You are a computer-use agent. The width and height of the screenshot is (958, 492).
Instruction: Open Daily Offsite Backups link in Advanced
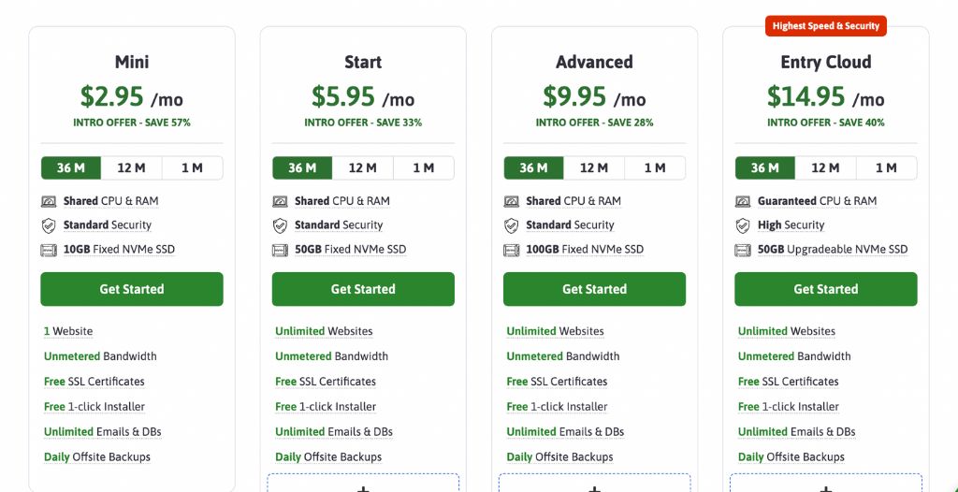[559, 457]
